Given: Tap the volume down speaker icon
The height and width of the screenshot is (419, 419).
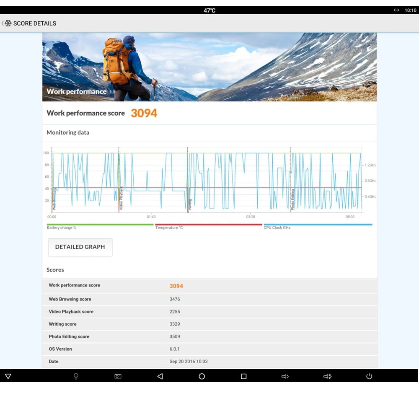Looking at the screenshot, I should coord(285,376).
